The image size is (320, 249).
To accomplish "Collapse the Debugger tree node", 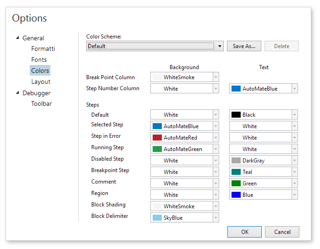I will coord(18,93).
